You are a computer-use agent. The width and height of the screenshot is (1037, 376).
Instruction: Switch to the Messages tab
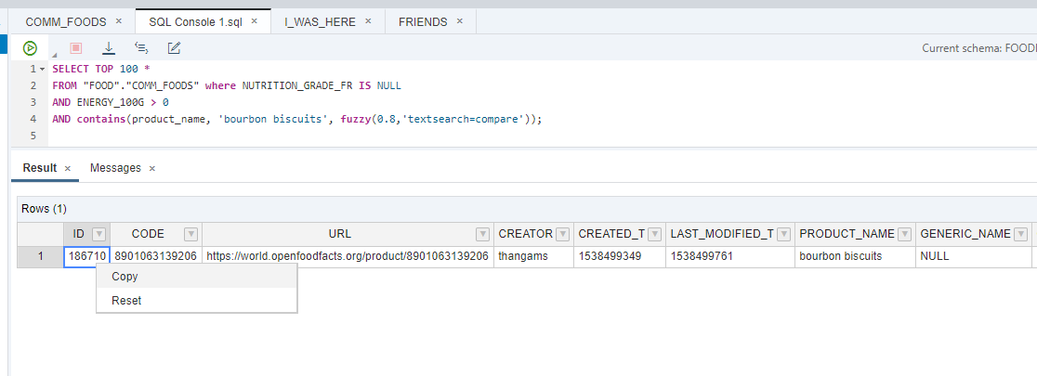115,168
